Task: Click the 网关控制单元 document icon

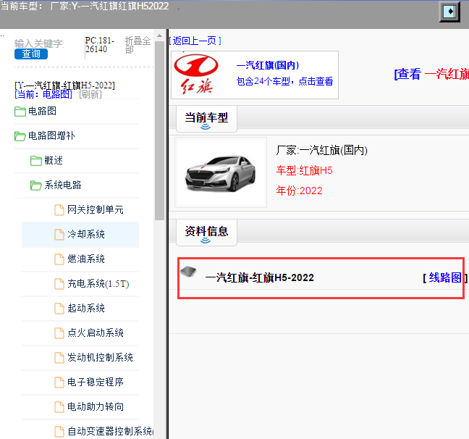Action: (x=59, y=210)
